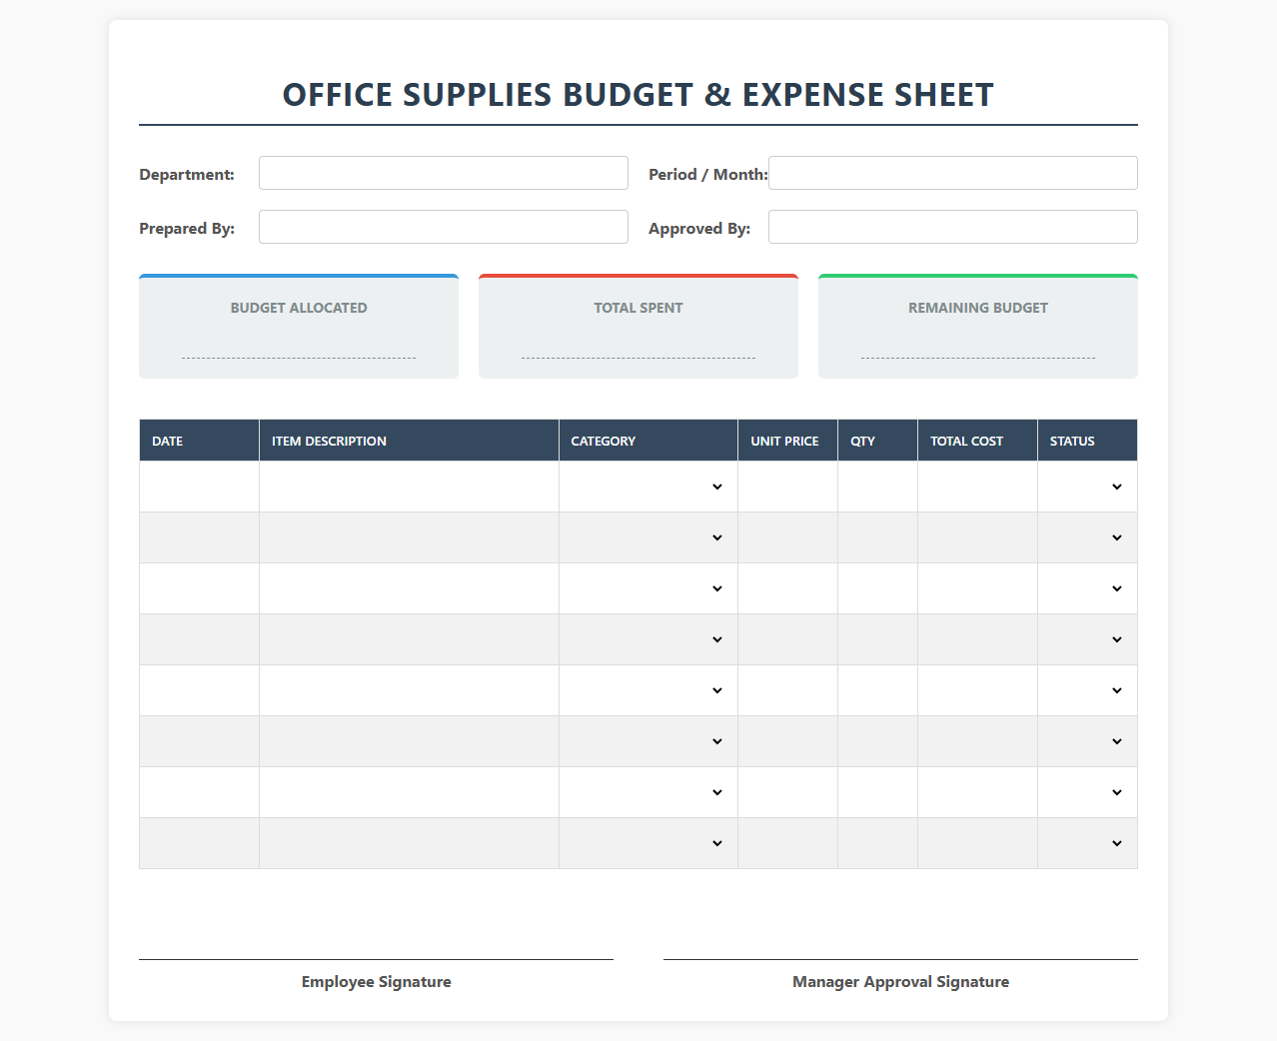
Task: Expand the Status dropdown in row three
Action: [1087, 588]
